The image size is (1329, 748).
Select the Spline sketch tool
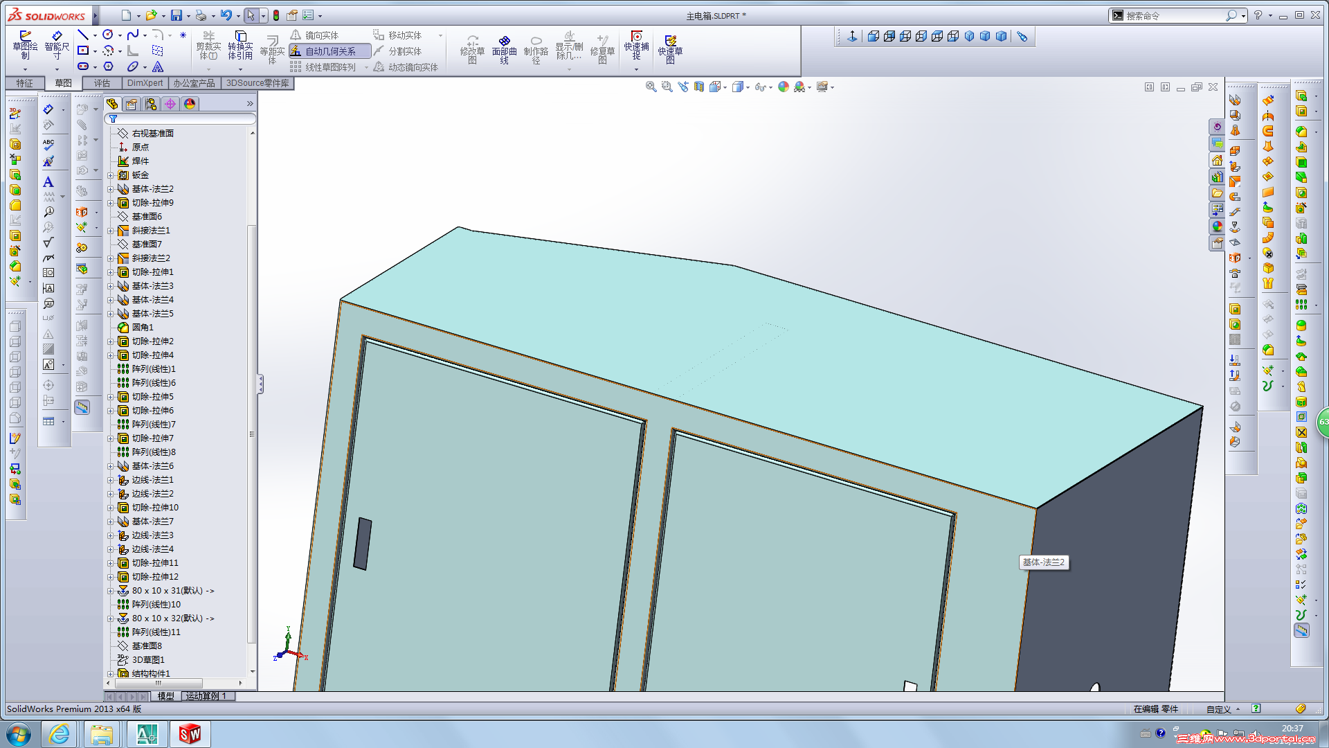pos(133,35)
